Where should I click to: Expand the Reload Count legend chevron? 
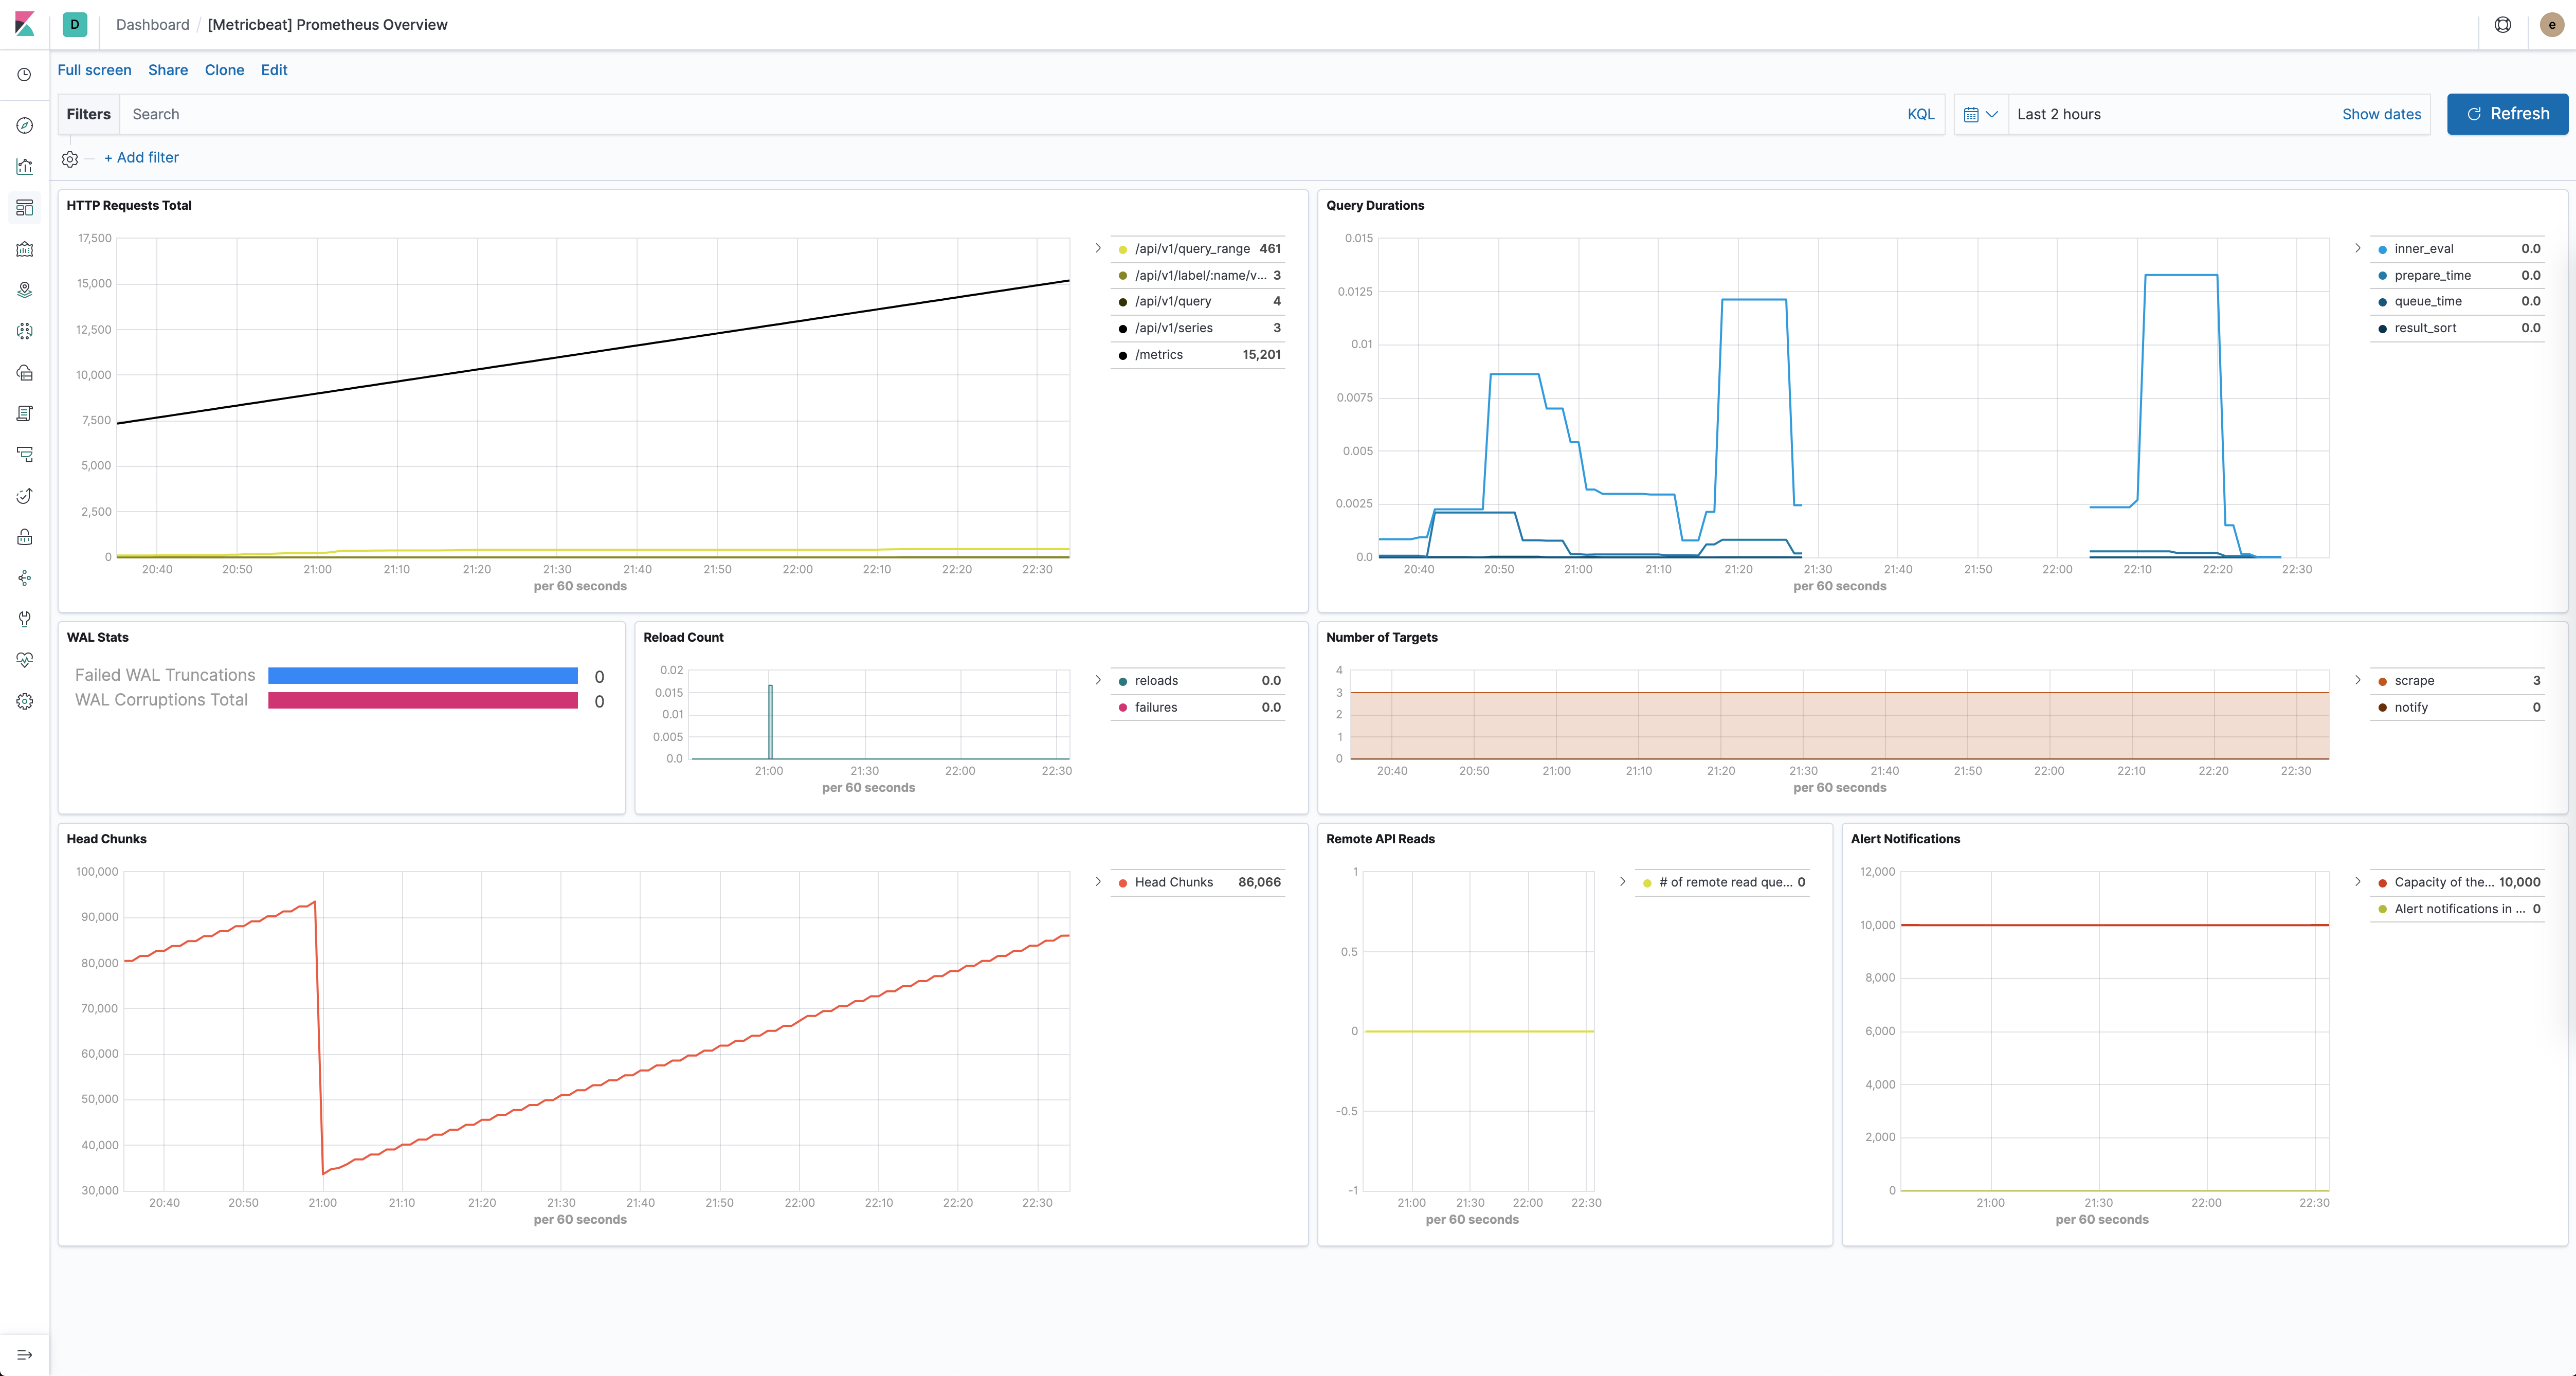pyautogui.click(x=1098, y=680)
